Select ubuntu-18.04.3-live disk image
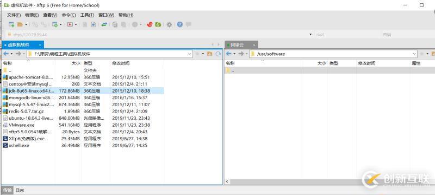 click(x=83, y=118)
